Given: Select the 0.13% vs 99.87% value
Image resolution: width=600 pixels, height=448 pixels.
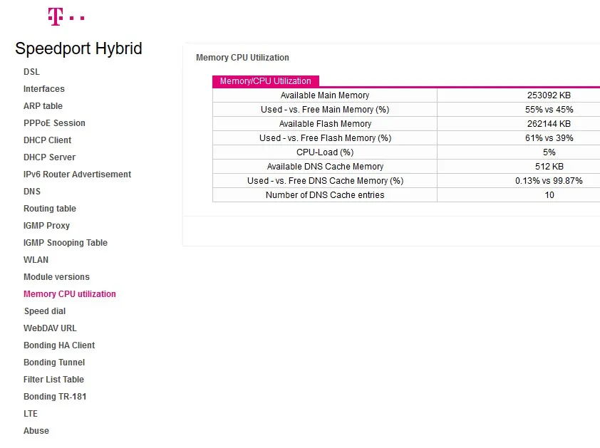Looking at the screenshot, I should [x=549, y=181].
